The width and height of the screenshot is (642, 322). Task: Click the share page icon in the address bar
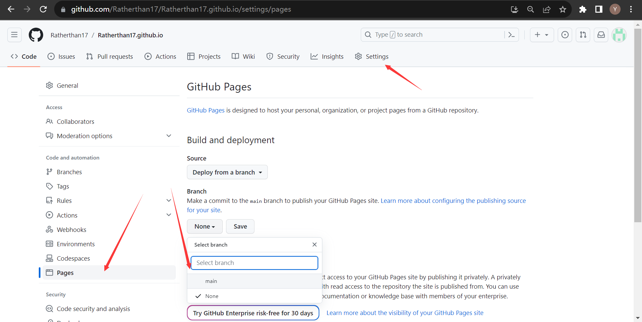coord(547,9)
